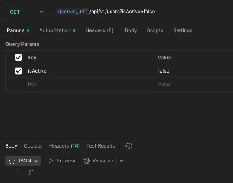233x183 pixels.
Task: Expand the JSON format dropdown
Action: click(x=23, y=161)
